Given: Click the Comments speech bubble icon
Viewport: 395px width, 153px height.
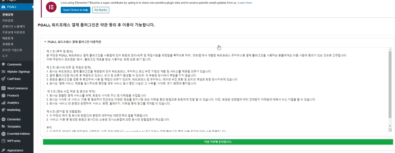Looking at the screenshot, I should pos(3,64).
